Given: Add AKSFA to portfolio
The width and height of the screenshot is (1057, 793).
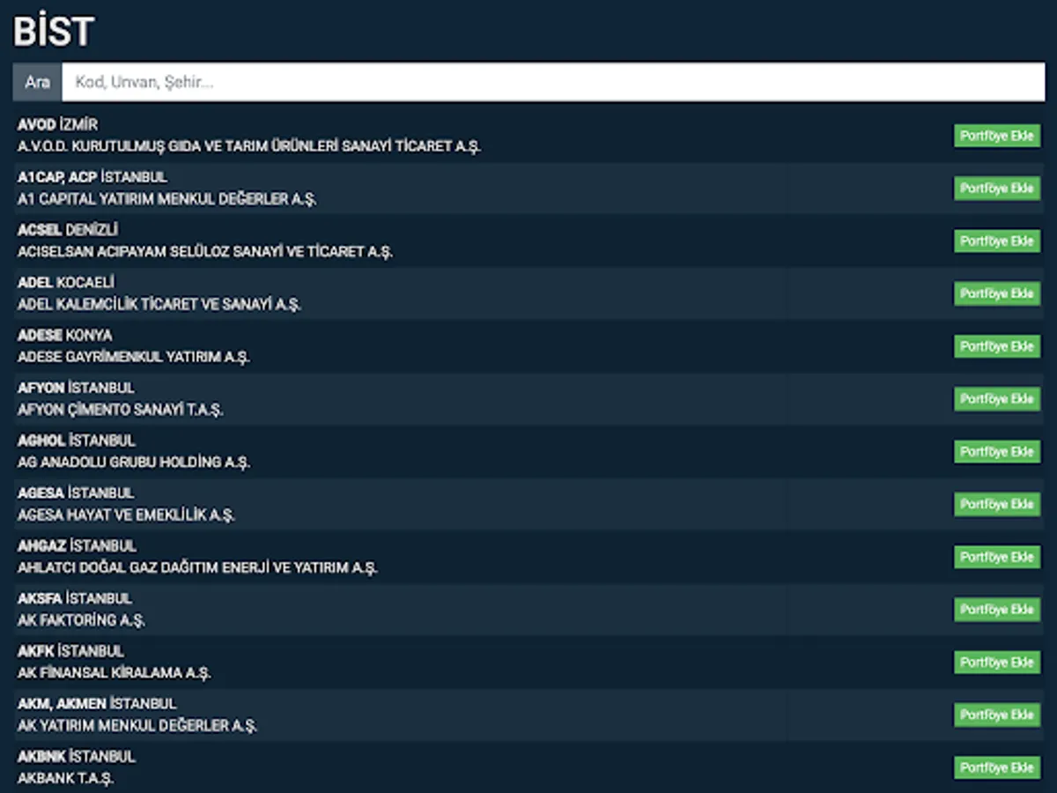Looking at the screenshot, I should point(997,610).
